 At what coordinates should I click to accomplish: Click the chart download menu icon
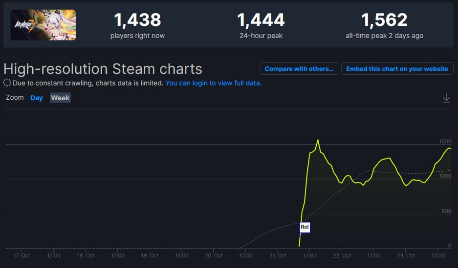pyautogui.click(x=446, y=99)
